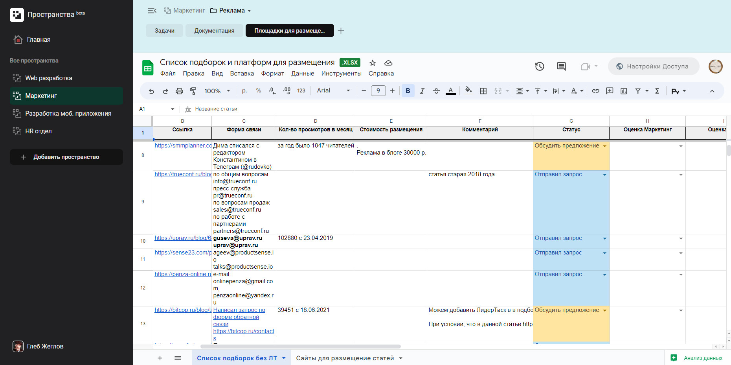Open version history clock icon

click(540, 66)
